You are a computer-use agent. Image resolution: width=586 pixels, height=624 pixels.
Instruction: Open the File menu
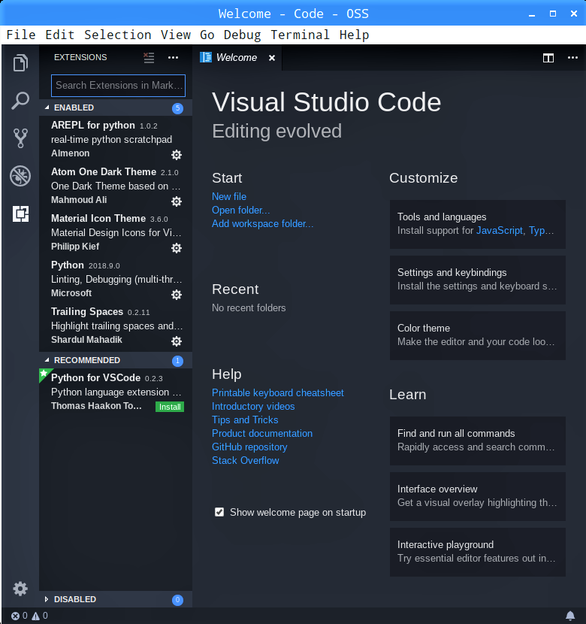click(x=21, y=35)
